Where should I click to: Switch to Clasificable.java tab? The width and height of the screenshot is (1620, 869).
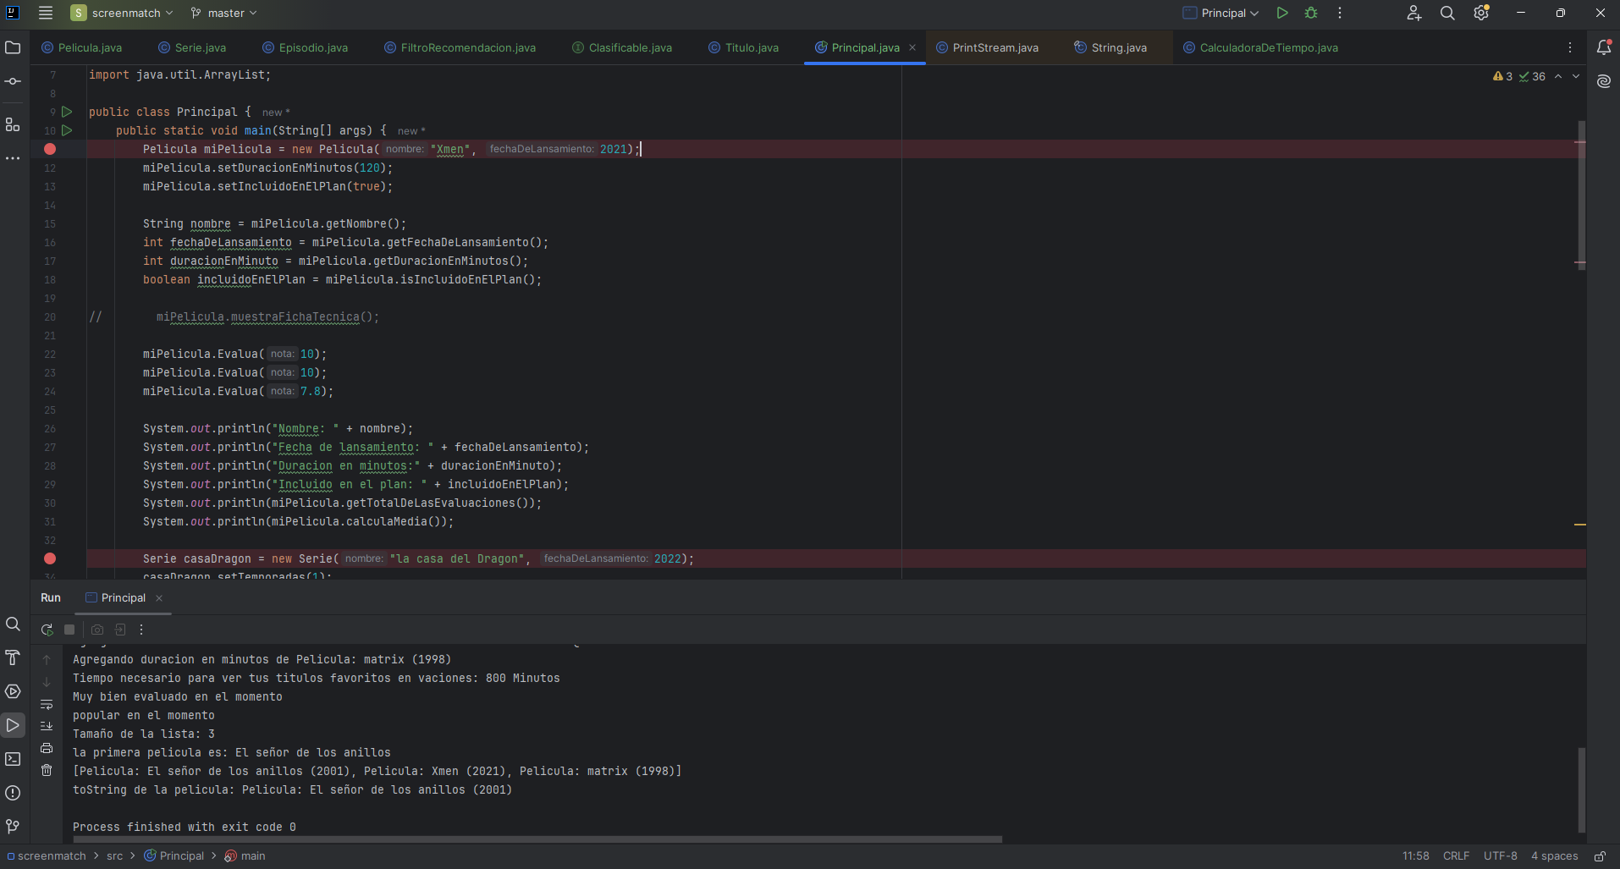coord(622,47)
